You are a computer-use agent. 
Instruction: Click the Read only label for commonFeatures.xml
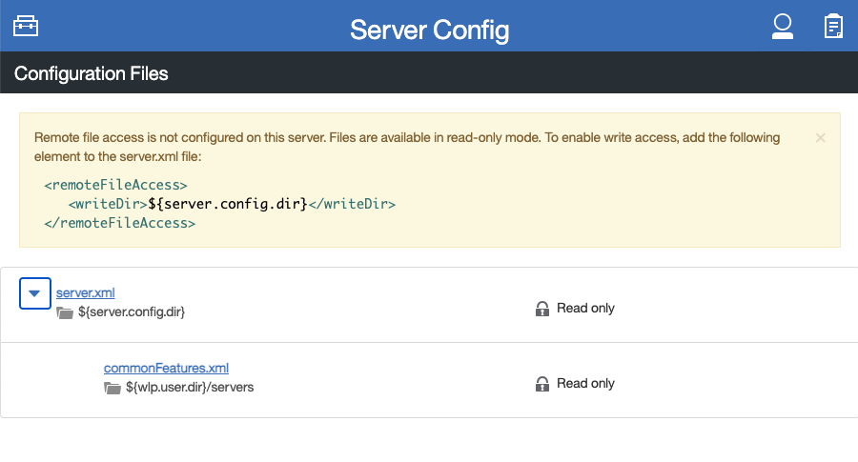(x=585, y=384)
